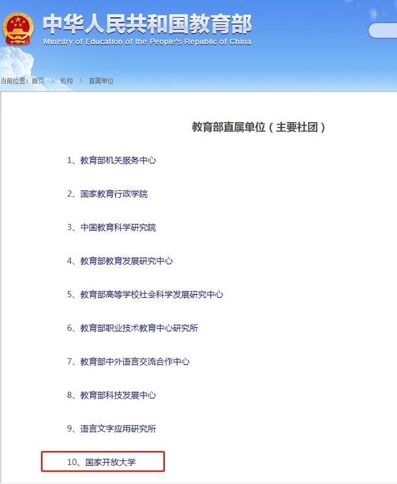Click the page heading 教育部直属单位（主要社团）
This screenshot has width=397, height=484.
258,127
